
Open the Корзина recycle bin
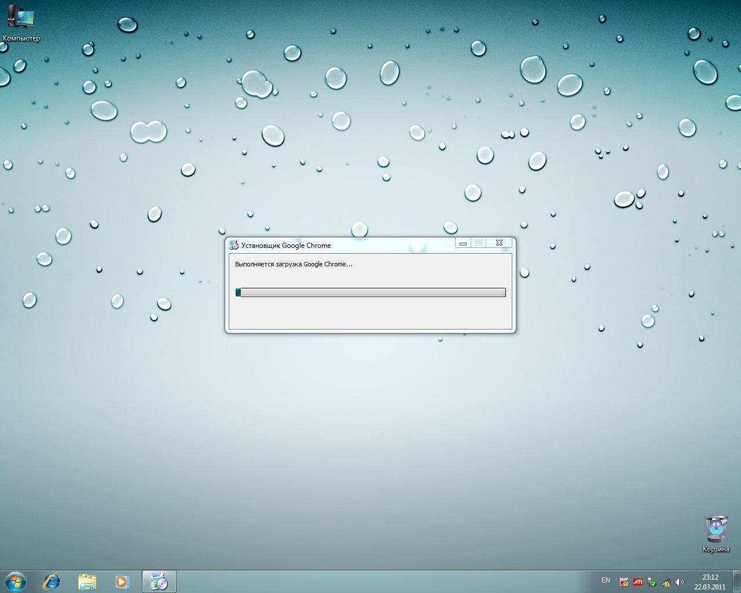[716, 528]
